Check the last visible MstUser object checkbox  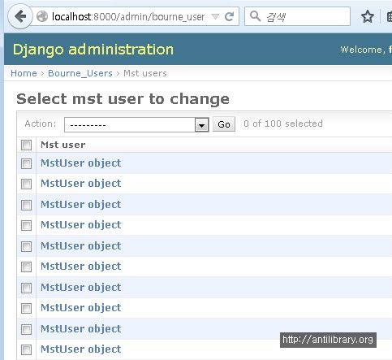[x=26, y=349]
